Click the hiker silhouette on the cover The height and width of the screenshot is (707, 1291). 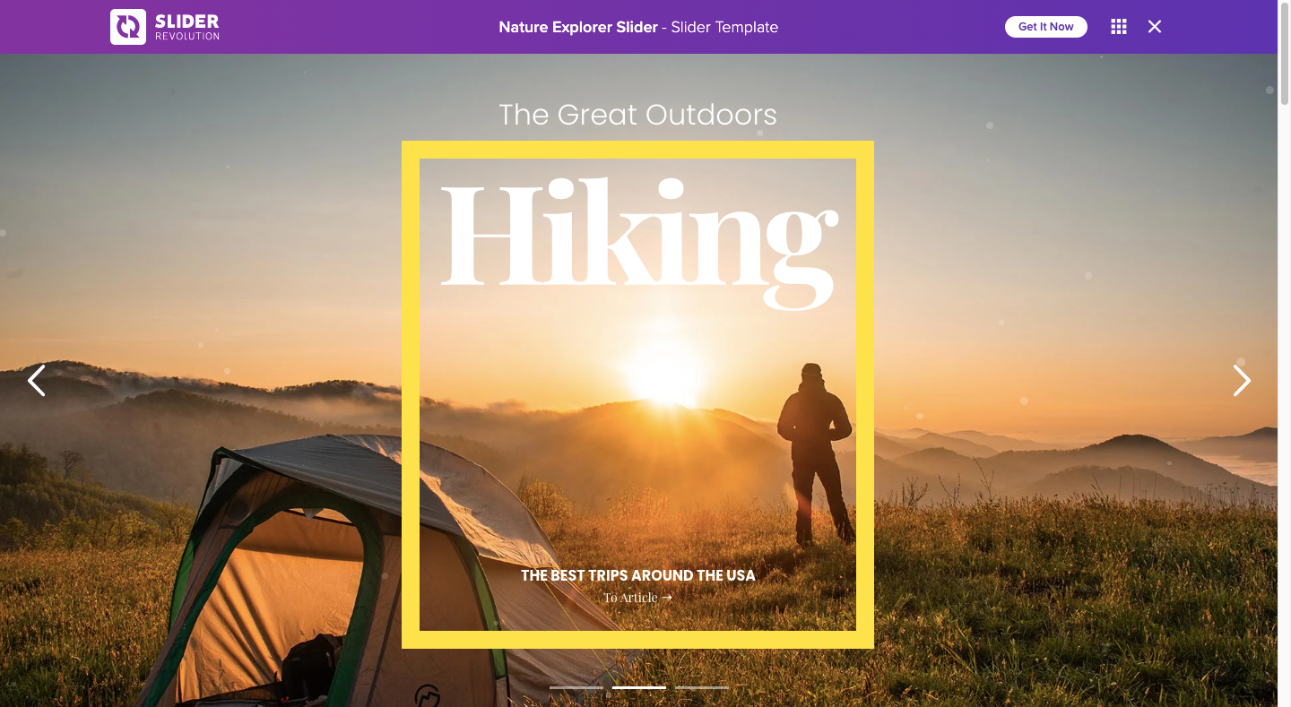[814, 453]
